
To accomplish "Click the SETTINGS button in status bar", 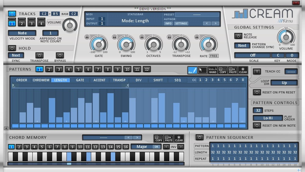I will tap(181, 23).
